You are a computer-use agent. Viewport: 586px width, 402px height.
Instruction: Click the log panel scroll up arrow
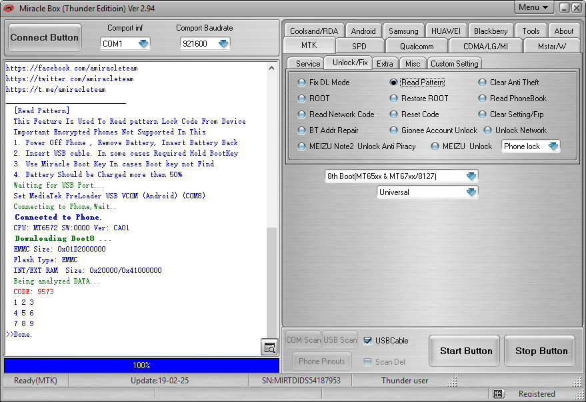pos(272,68)
